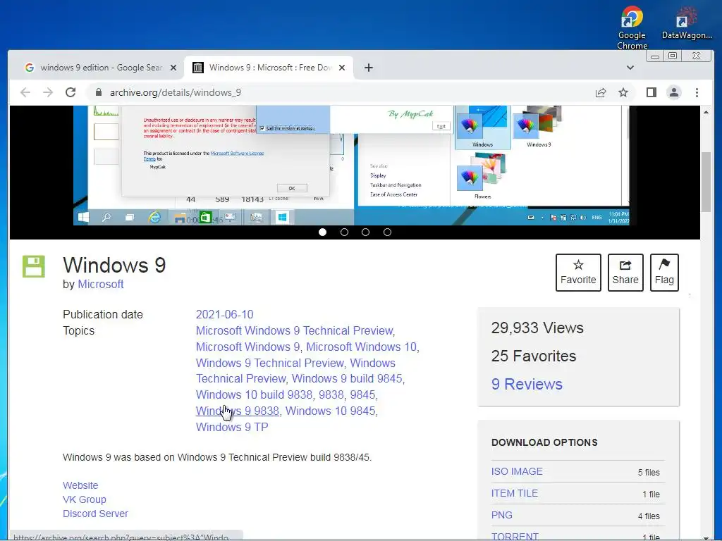722x541 pixels.
Task: Open the Website link
Action: click(80, 485)
